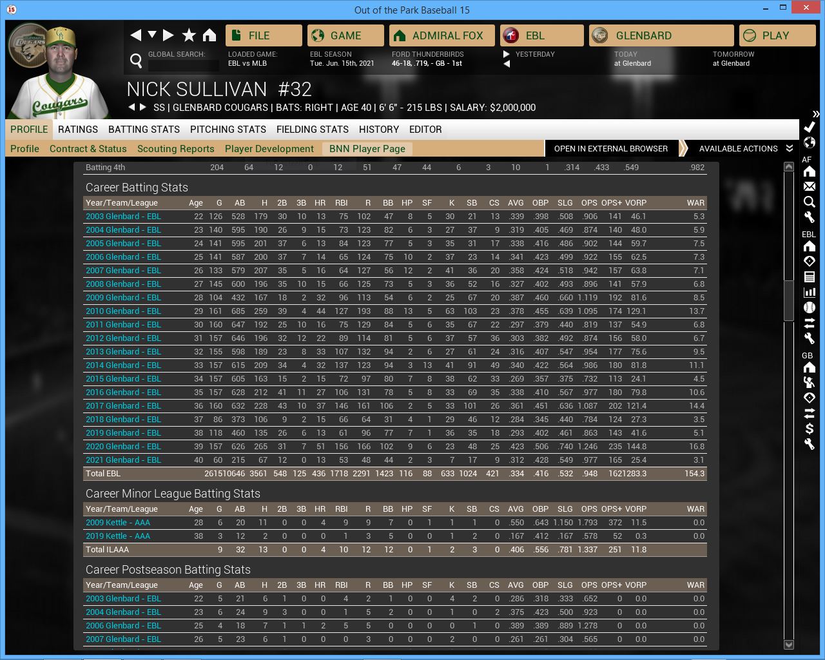The height and width of the screenshot is (660, 825).
Task: Open the 2009 Kettle - AAA link
Action: point(117,523)
